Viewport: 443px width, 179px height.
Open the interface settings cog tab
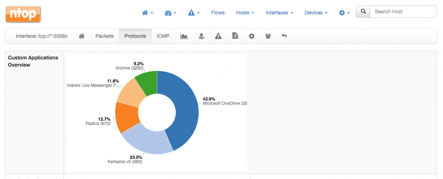click(251, 36)
